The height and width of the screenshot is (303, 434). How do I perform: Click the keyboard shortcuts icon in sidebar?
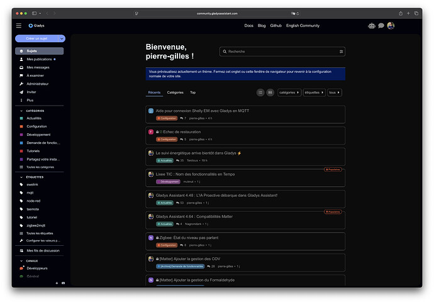[62, 283]
